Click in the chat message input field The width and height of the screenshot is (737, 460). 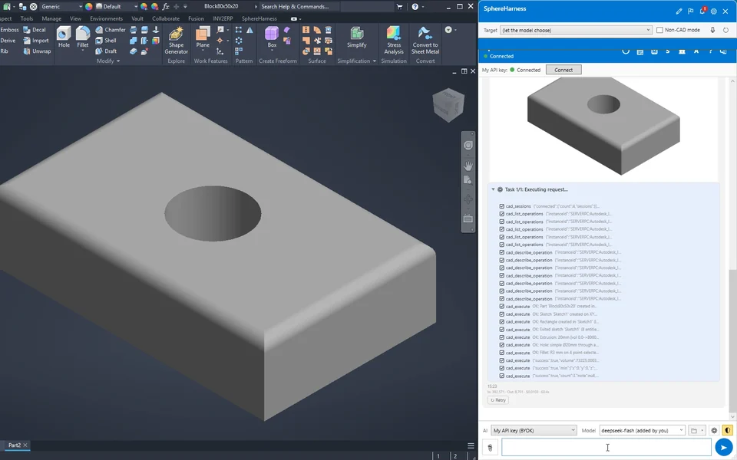click(606, 447)
